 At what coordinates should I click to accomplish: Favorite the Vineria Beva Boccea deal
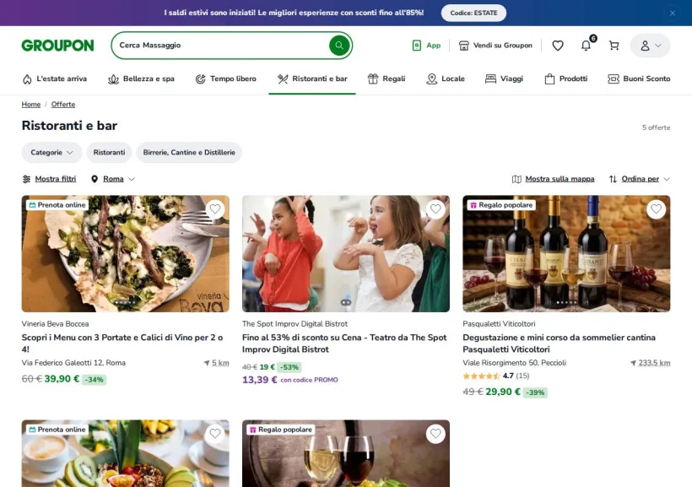click(x=215, y=208)
